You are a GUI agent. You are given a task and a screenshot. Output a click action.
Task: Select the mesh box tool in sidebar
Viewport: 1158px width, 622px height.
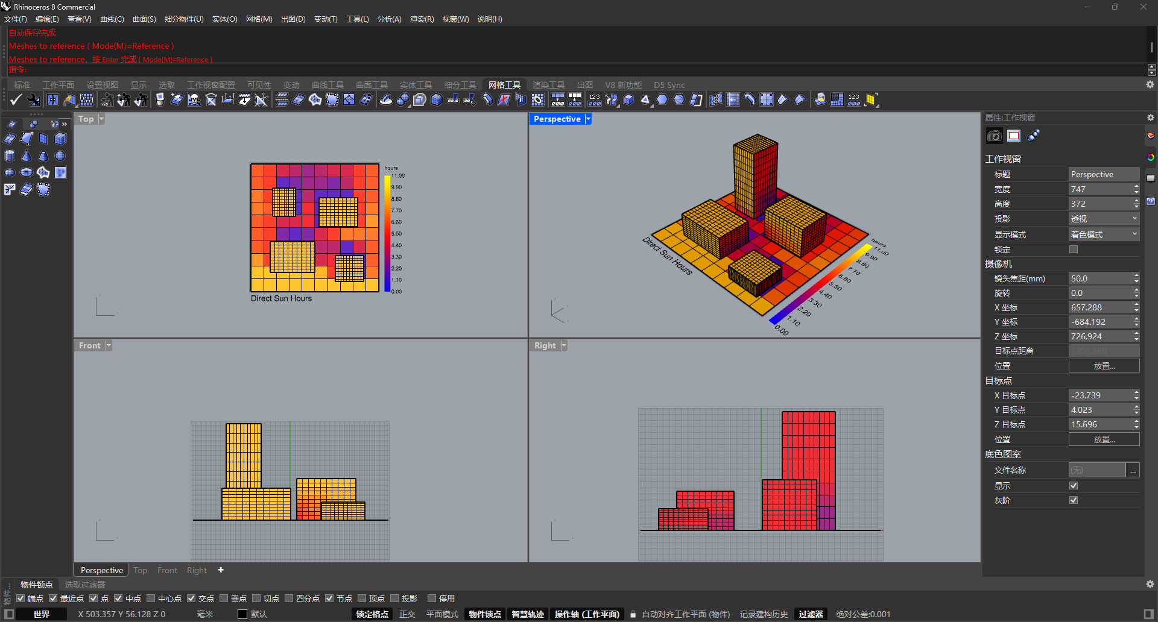(60, 139)
